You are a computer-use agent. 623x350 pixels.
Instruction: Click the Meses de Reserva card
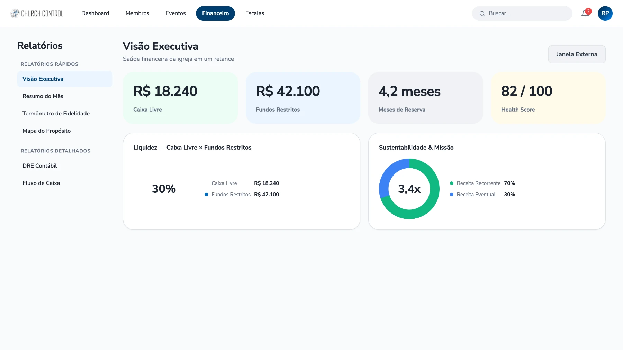point(425,98)
